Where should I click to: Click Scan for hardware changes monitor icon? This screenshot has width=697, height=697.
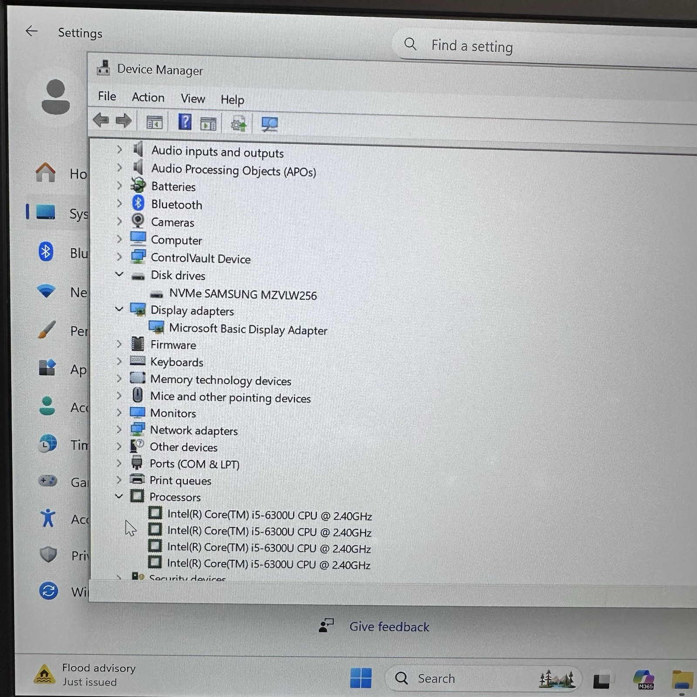click(x=270, y=125)
